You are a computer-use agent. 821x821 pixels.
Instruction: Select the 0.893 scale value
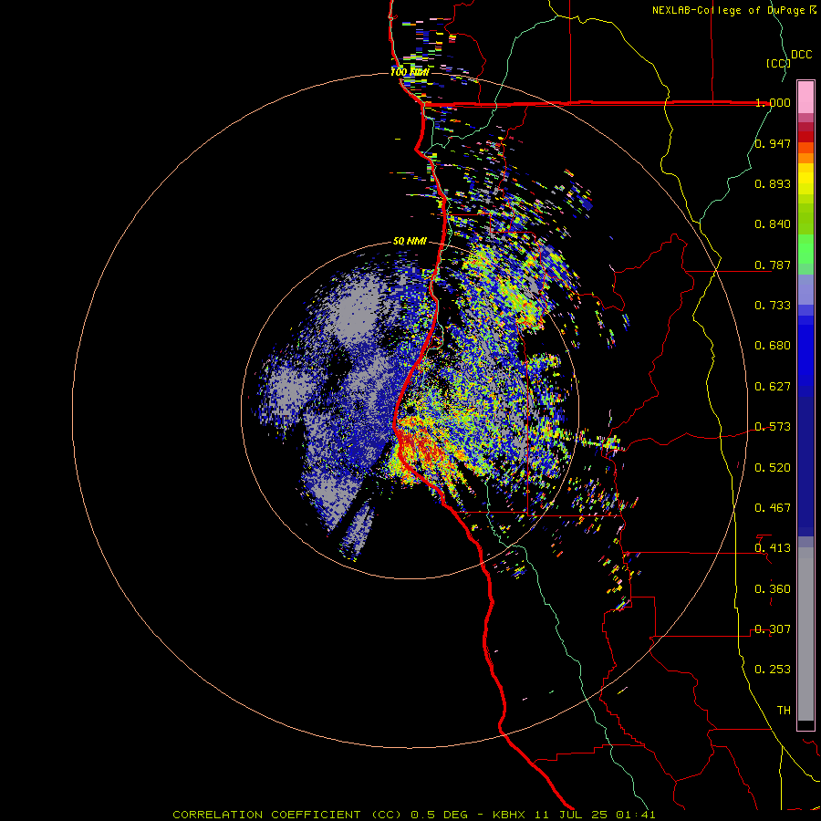773,183
